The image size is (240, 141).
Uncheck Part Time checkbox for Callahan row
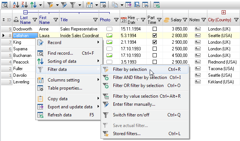point(155,36)
